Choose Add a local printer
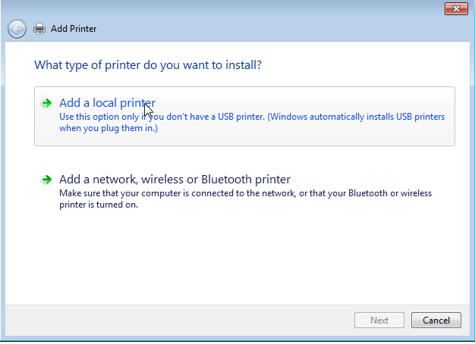This screenshot has width=475, height=344. coord(244,116)
